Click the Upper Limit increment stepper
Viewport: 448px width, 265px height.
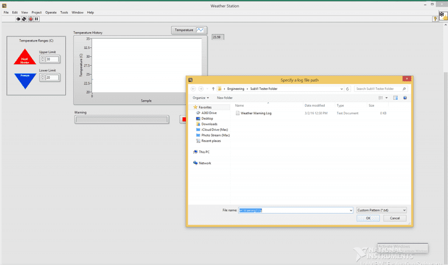pos(42,58)
